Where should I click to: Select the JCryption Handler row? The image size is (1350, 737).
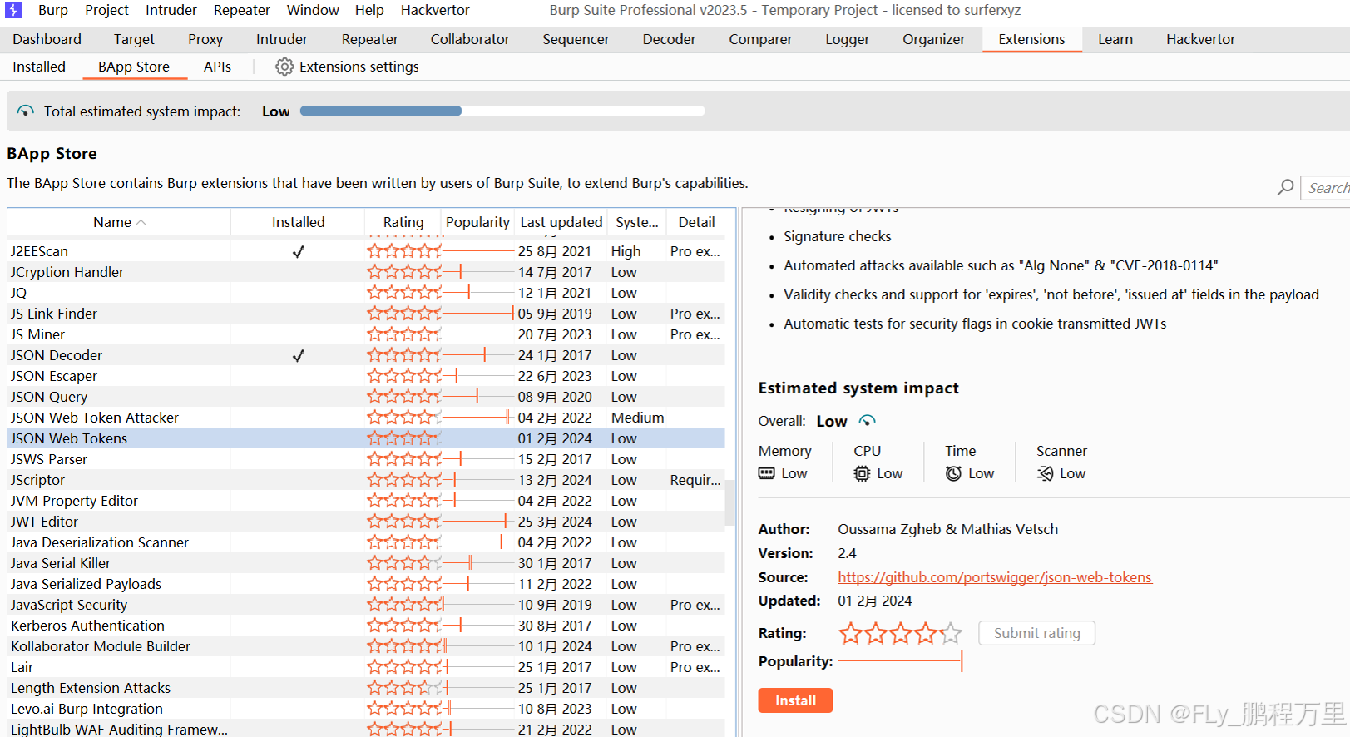click(366, 272)
